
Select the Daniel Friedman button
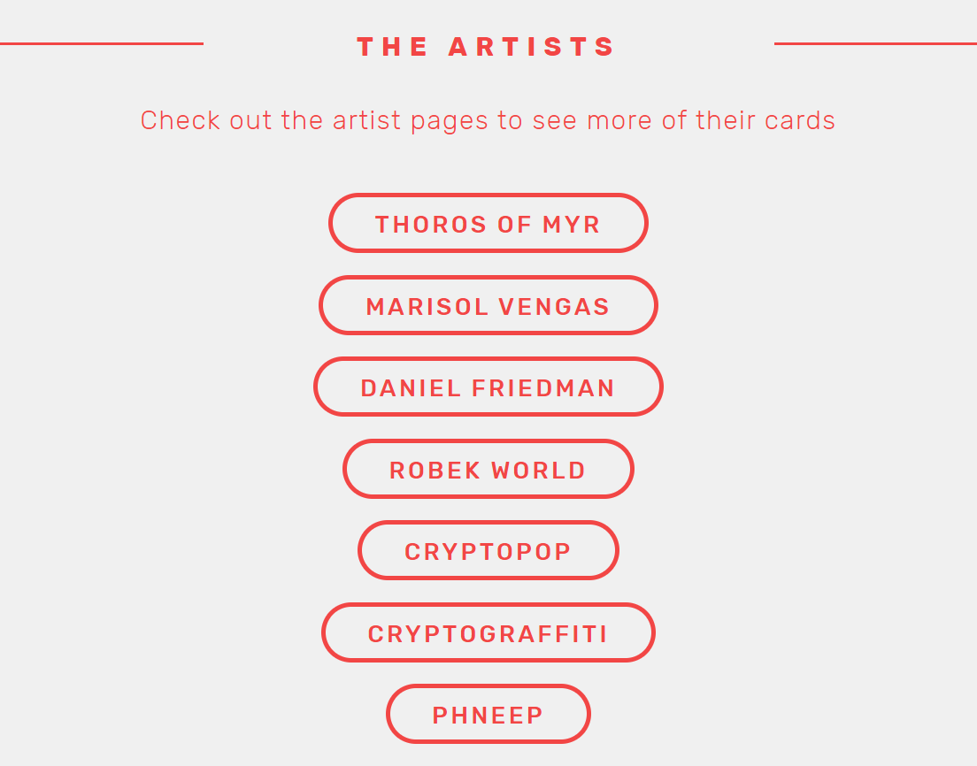488,387
